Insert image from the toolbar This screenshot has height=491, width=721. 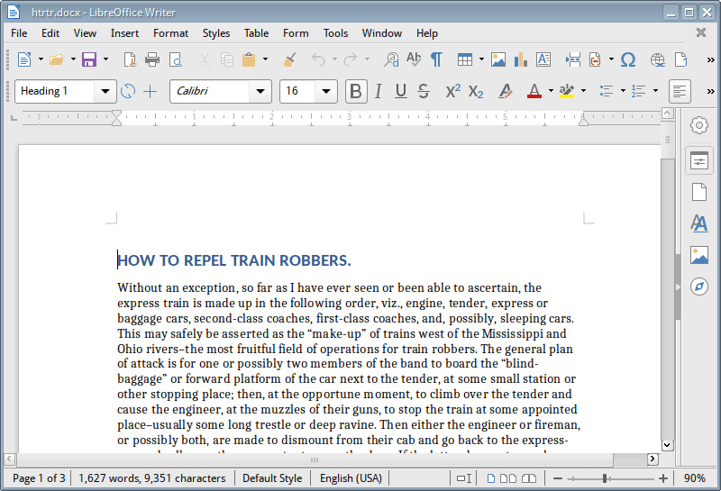click(x=498, y=59)
